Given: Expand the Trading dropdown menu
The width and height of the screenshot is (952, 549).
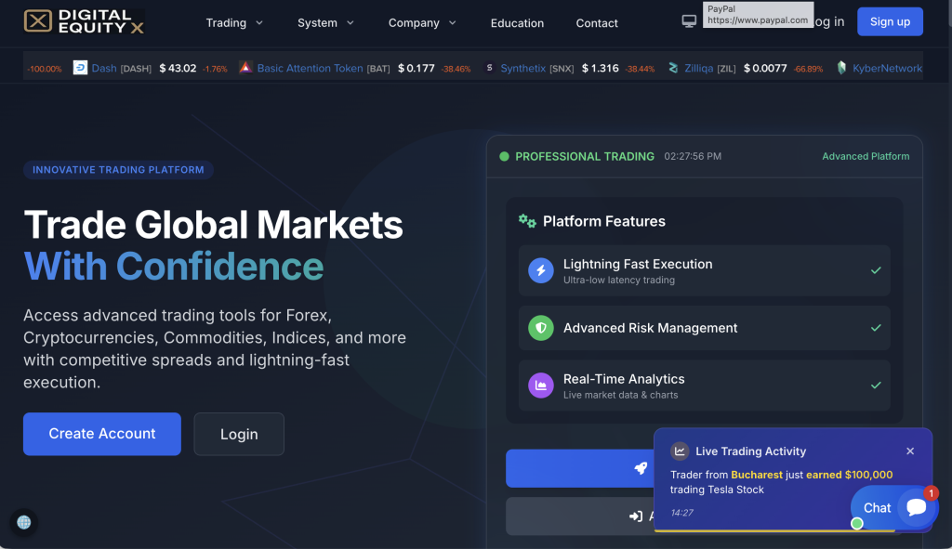Looking at the screenshot, I should [234, 22].
